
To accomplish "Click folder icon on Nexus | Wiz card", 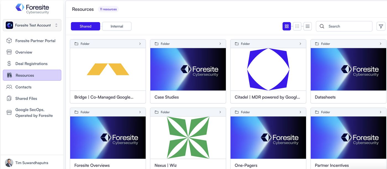I will 156,112.
